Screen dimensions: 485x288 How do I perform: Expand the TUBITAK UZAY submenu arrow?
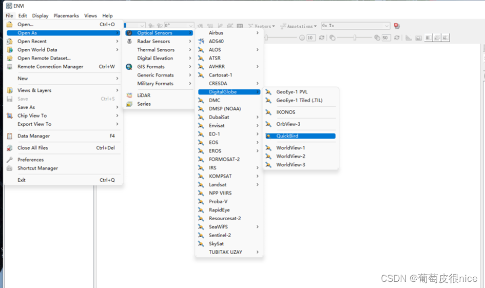pyautogui.click(x=258, y=252)
